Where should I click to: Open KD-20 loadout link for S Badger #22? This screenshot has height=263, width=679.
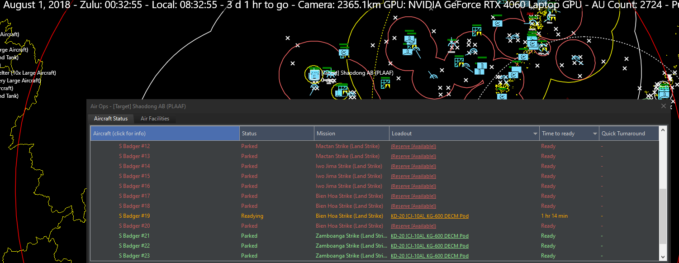430,246
